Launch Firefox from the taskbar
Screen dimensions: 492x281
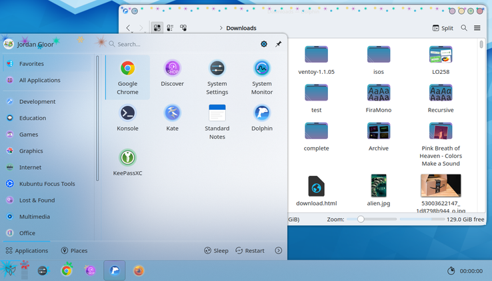[x=139, y=270]
